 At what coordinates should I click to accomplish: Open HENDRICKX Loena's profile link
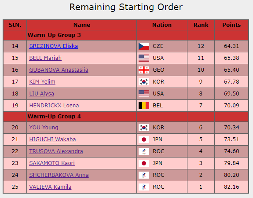point(54,106)
